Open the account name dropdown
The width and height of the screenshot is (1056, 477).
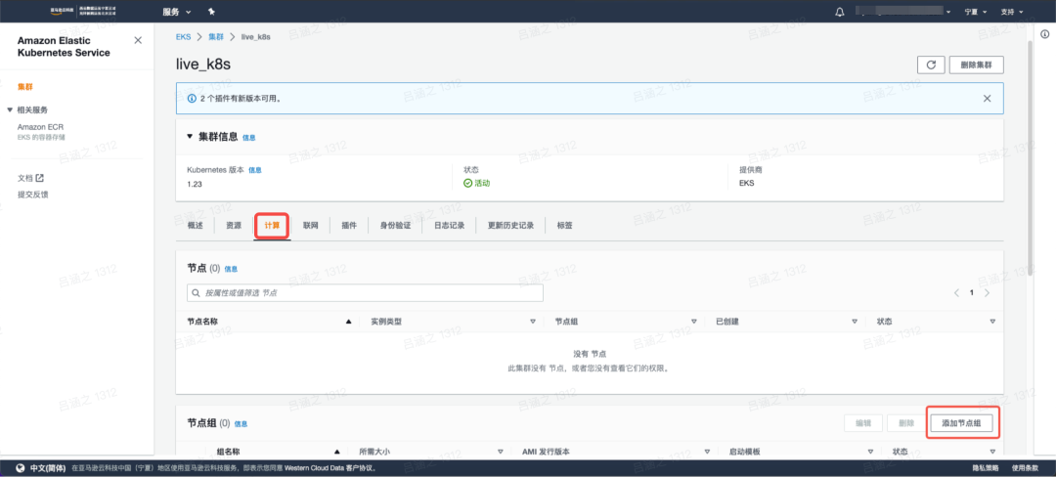coord(902,12)
